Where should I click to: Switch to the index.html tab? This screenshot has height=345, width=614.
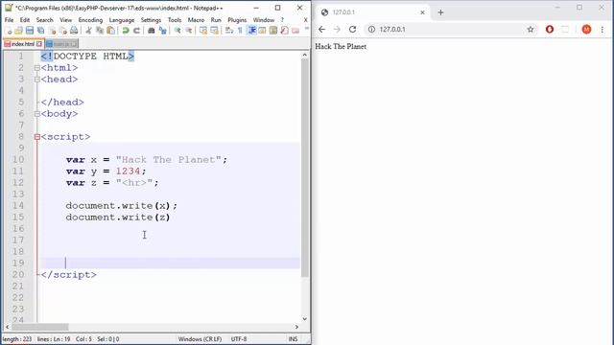[23, 44]
